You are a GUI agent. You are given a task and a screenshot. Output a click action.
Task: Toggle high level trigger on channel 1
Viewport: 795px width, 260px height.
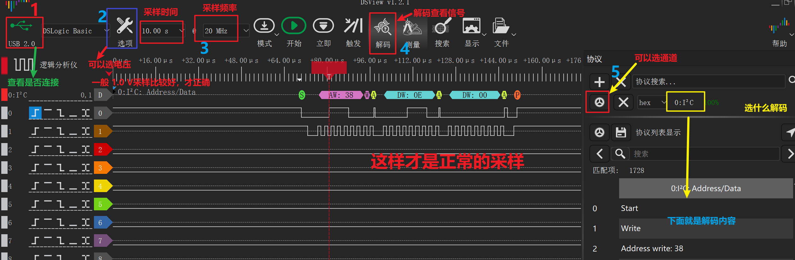coord(48,131)
